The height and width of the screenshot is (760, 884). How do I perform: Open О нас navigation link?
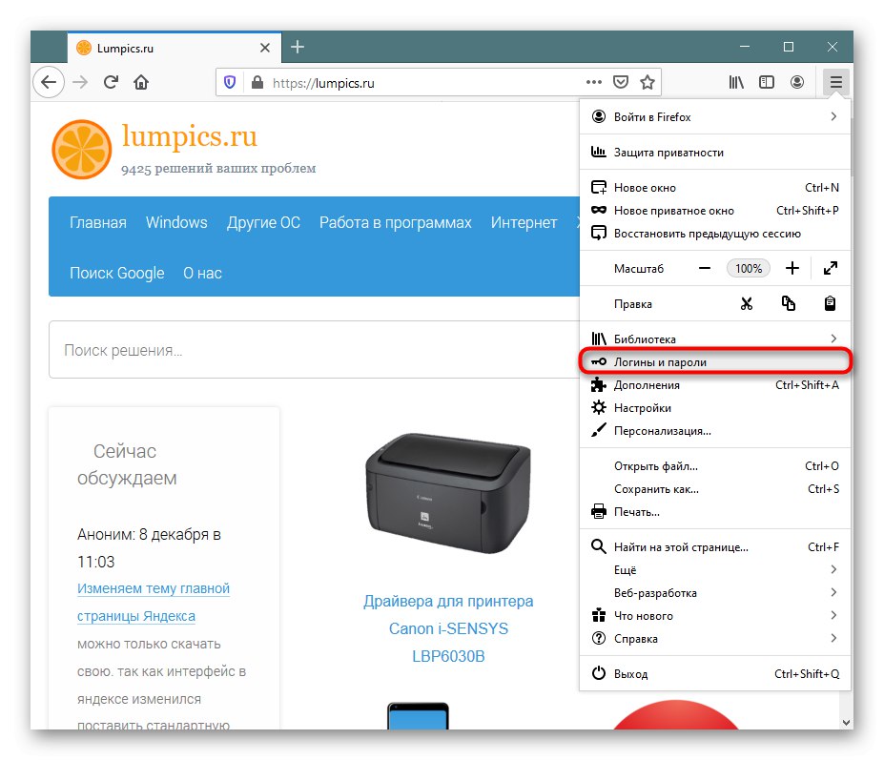click(202, 274)
